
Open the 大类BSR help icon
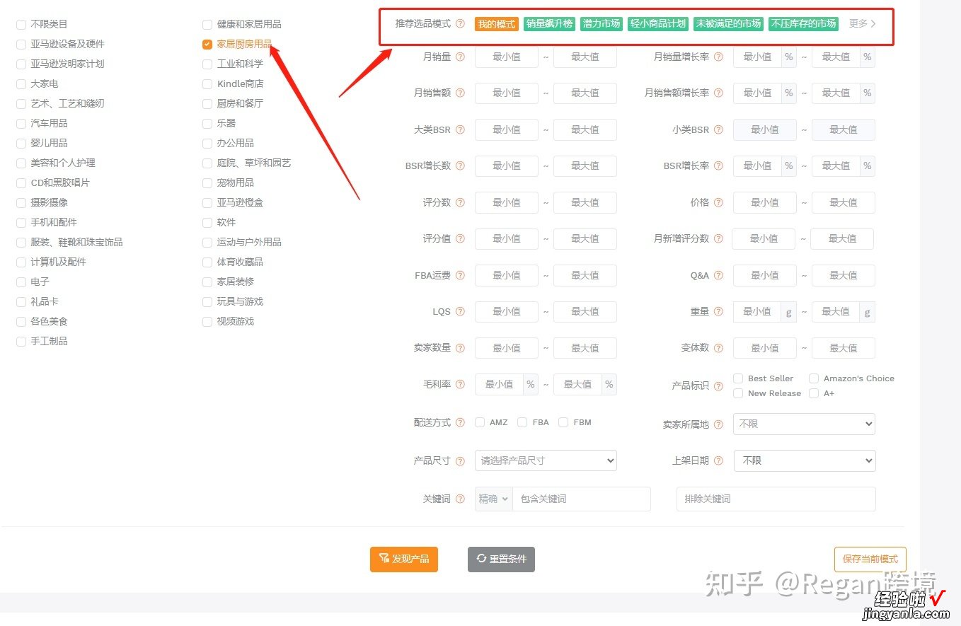(460, 129)
